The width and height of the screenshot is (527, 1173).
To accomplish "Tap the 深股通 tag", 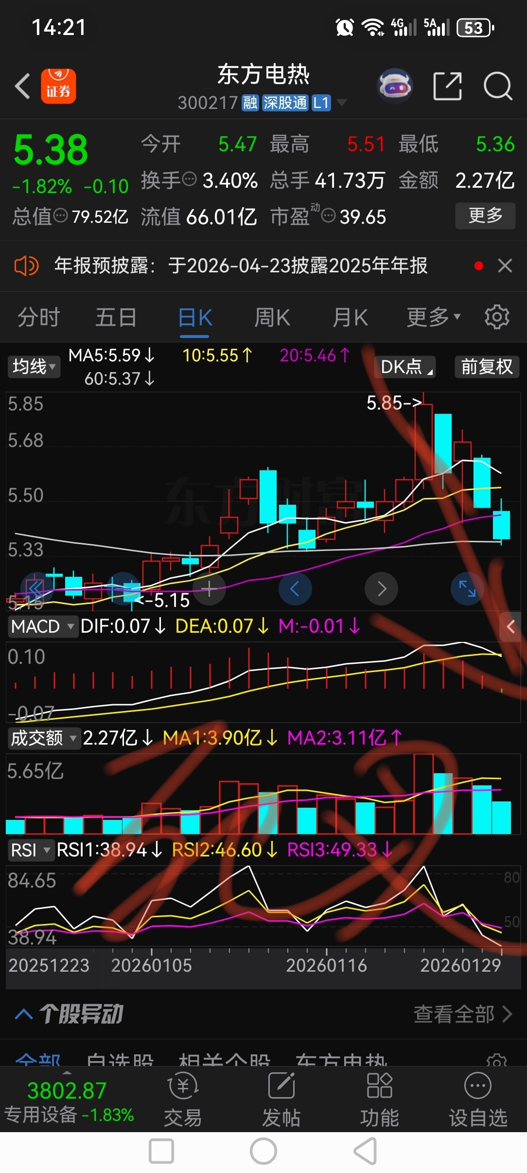I will point(285,103).
